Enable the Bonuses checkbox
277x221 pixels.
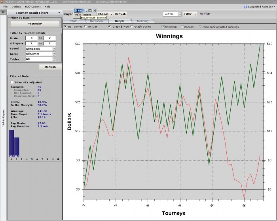(x=182, y=27)
